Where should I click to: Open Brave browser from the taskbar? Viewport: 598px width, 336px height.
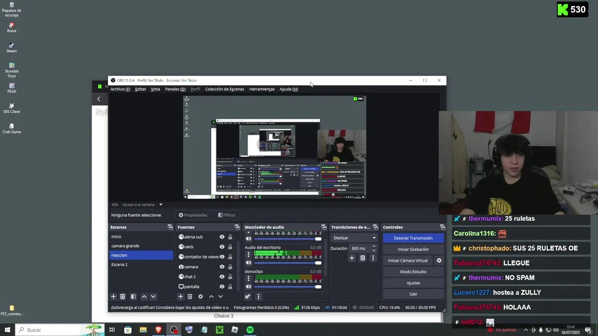click(158, 330)
